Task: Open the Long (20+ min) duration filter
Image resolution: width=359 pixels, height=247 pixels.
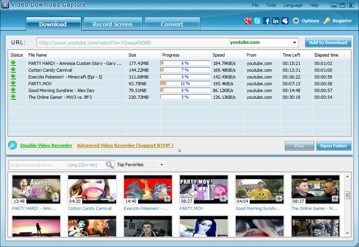Action: tap(82, 165)
